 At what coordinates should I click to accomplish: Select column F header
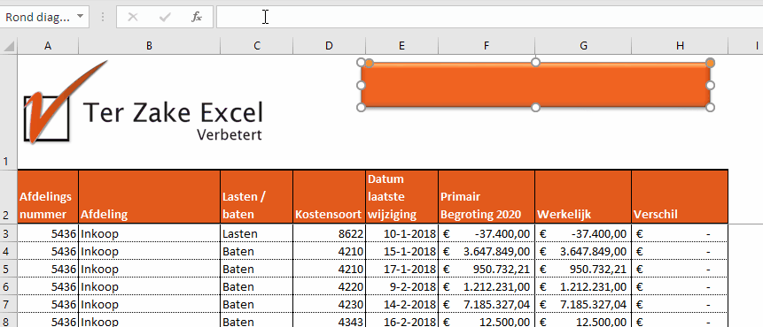tap(487, 46)
